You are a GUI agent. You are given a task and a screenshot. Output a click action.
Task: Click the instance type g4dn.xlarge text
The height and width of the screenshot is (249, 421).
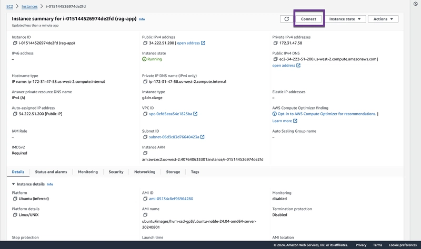152,98
